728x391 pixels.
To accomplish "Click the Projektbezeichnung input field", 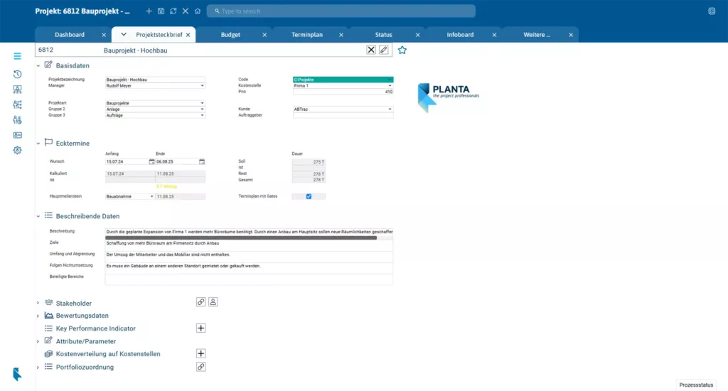I will click(155, 80).
